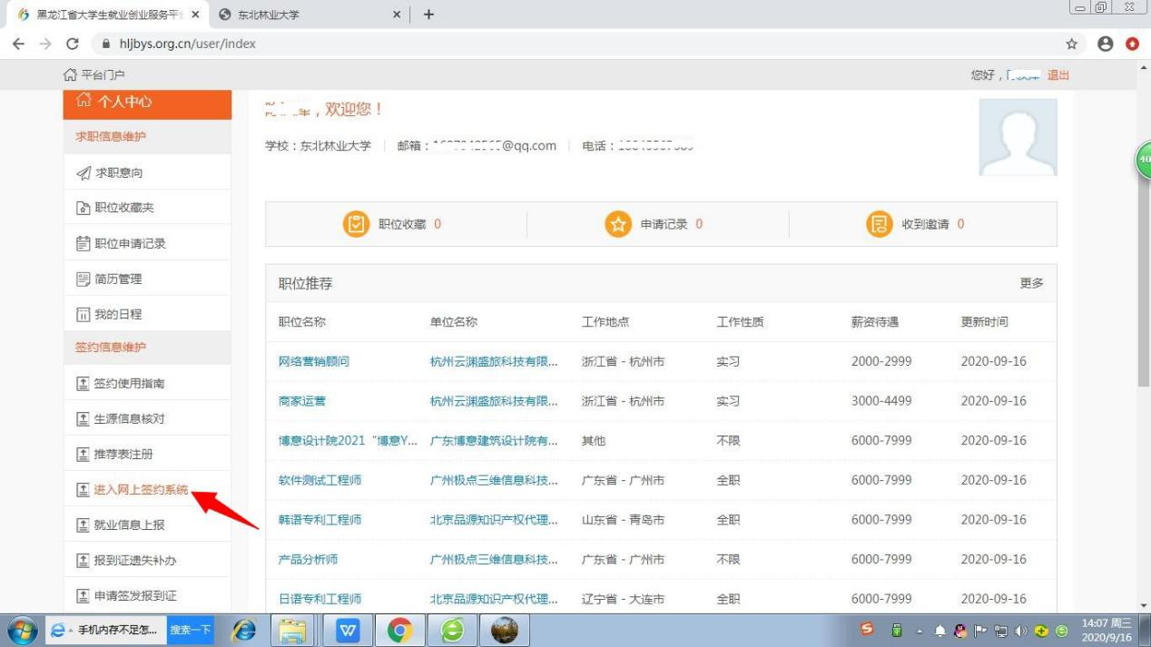
Task: Open company link in 韩语专利工程师 row
Action: pyautogui.click(x=494, y=520)
